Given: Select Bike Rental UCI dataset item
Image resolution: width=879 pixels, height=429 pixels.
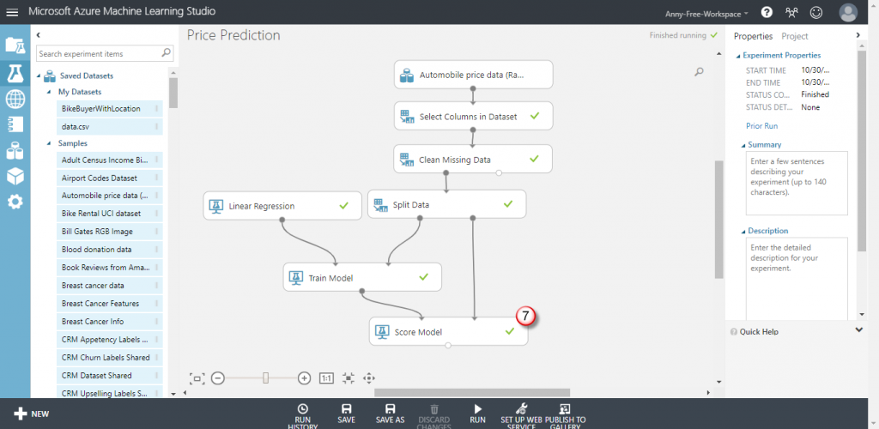Looking at the screenshot, I should pyautogui.click(x=109, y=214).
